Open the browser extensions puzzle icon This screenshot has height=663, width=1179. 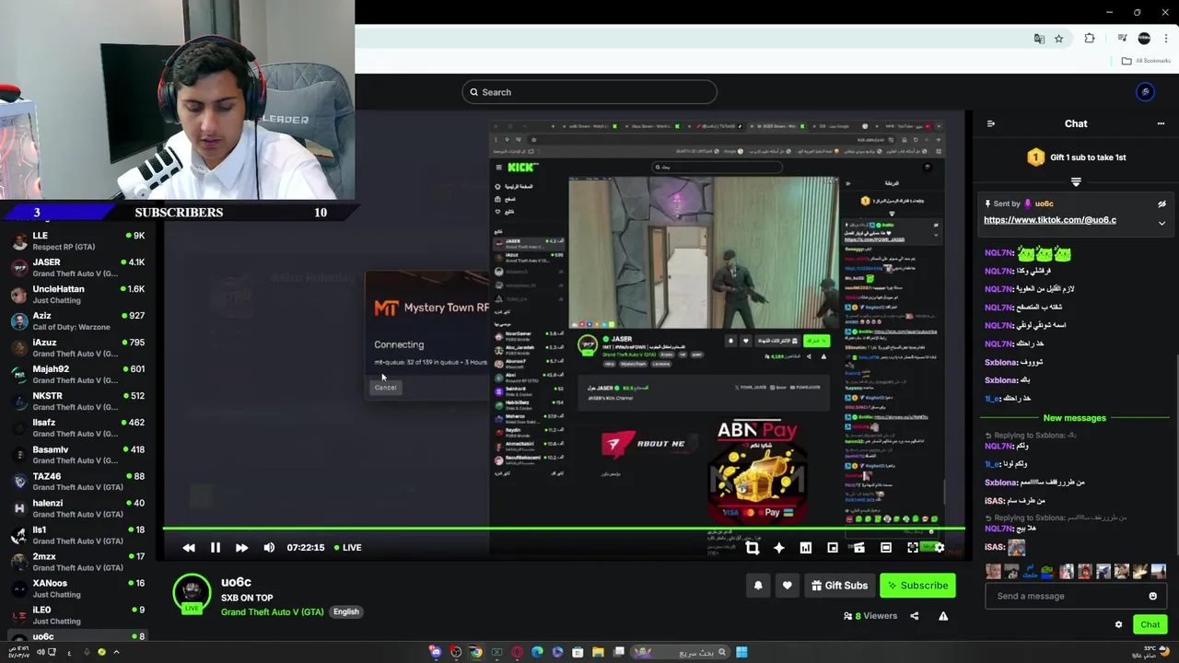(x=1090, y=39)
